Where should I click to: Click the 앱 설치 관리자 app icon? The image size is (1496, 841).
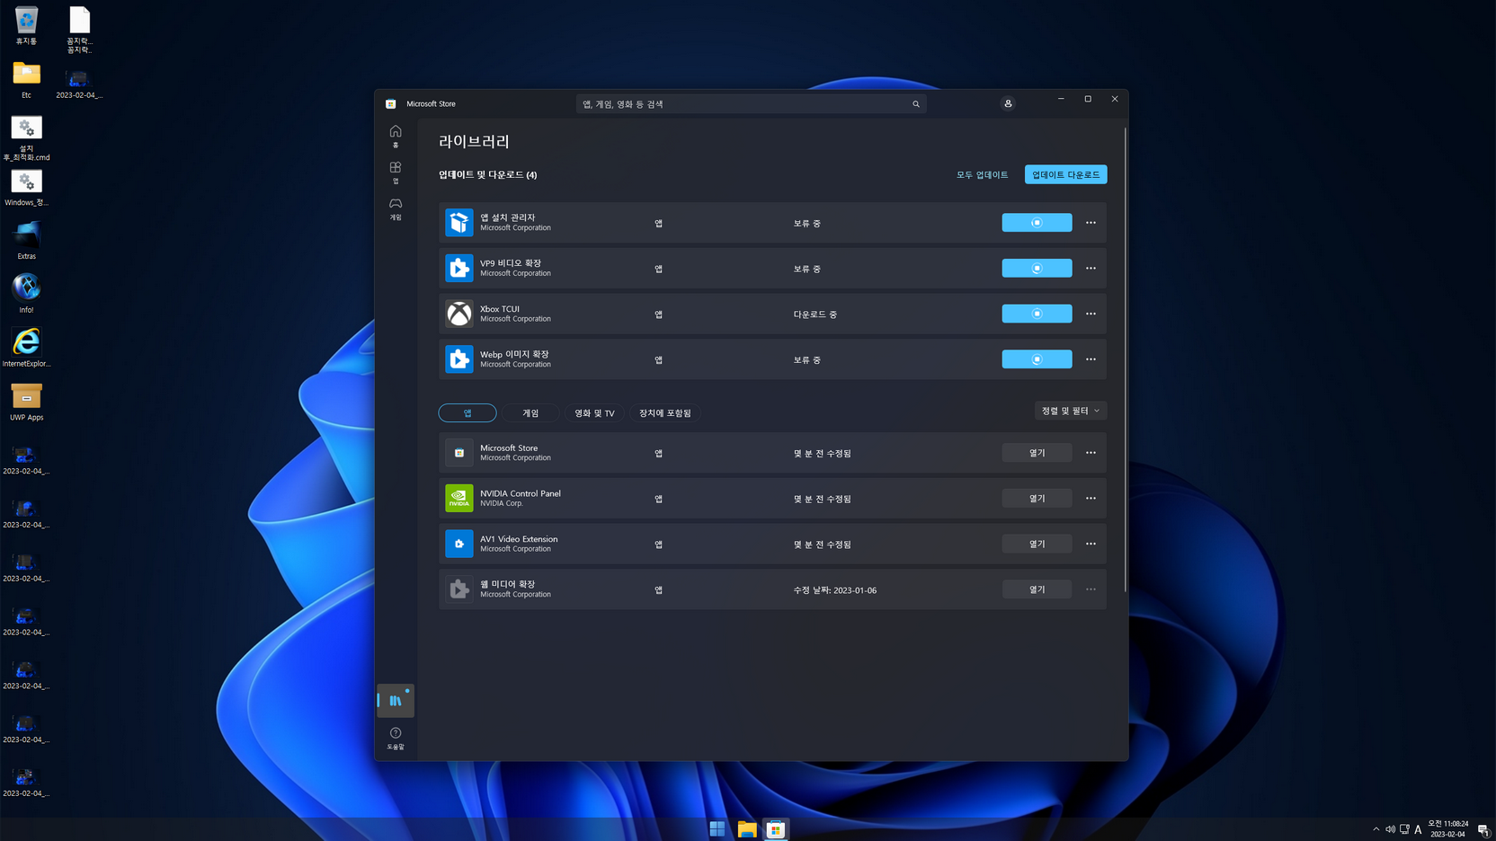[x=459, y=223]
